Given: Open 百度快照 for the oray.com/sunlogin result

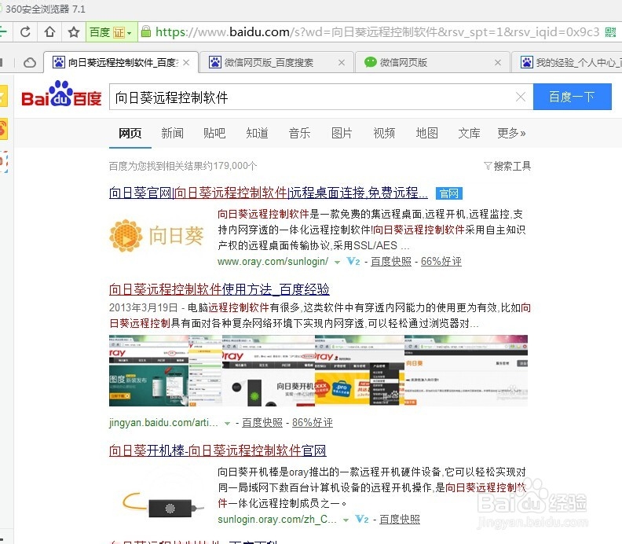Looking at the screenshot, I should coord(391,261).
